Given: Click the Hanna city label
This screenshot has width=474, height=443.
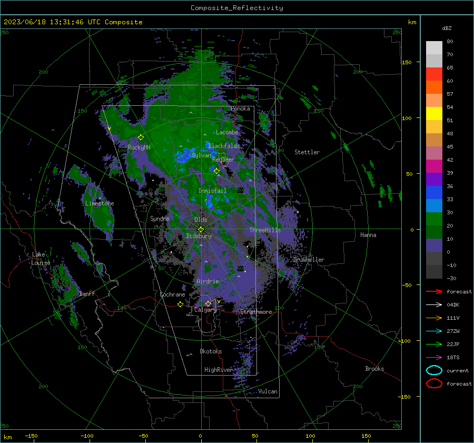Looking at the screenshot, I should pyautogui.click(x=368, y=235).
